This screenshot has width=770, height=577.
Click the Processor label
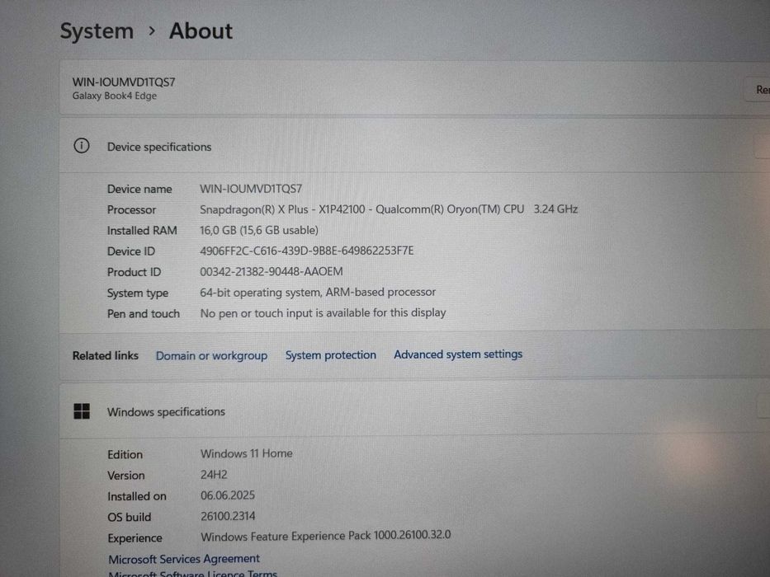(x=131, y=209)
